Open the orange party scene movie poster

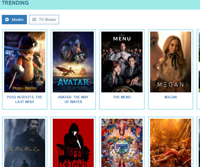[x=171, y=143]
